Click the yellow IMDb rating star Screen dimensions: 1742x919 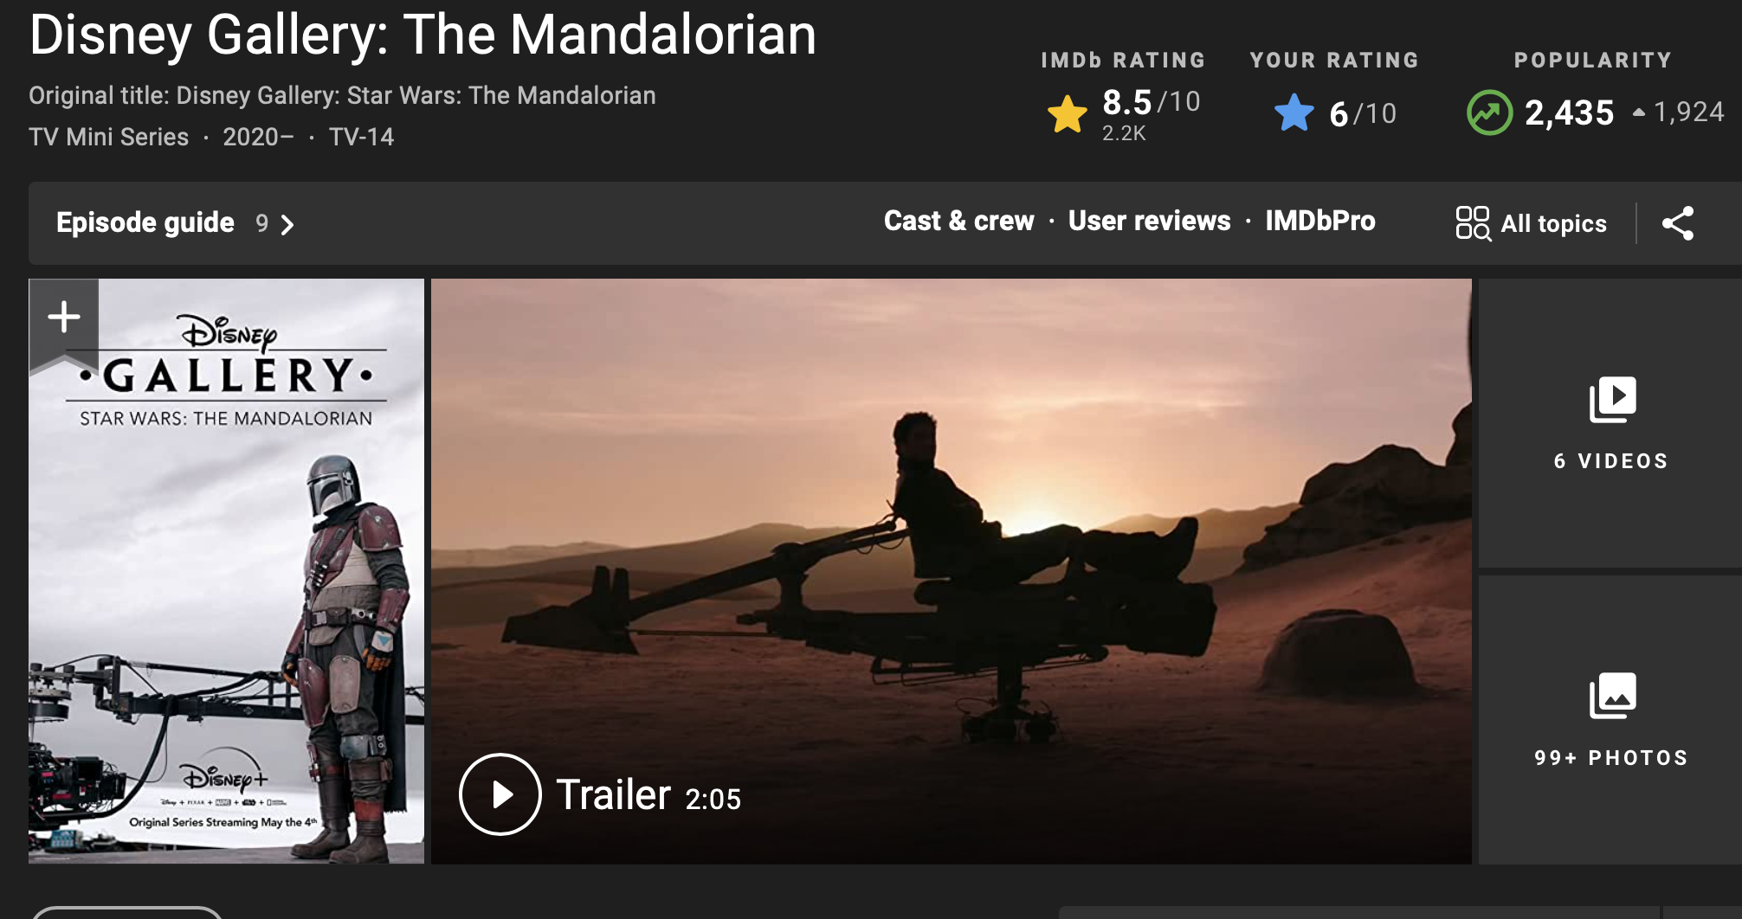pyautogui.click(x=1067, y=113)
